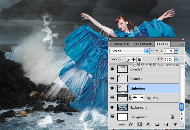Viewport: 190px width, 130px height.
Task: Click the lock icon on Background layer
Action: coord(172,117)
